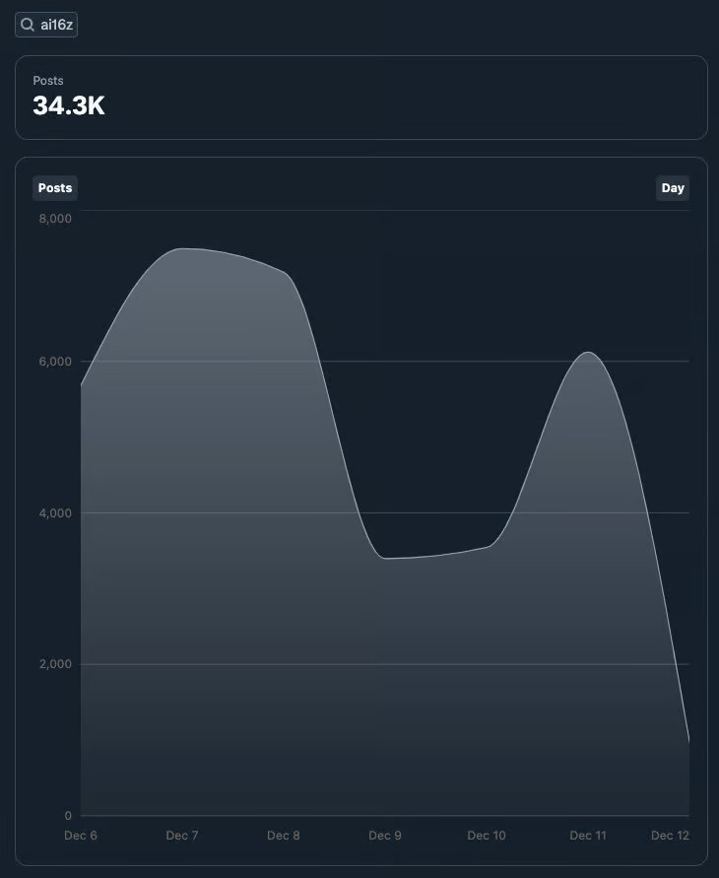Viewport: 719px width, 878px height.
Task: Click the 4,000 y-axis label
Action: (x=54, y=513)
